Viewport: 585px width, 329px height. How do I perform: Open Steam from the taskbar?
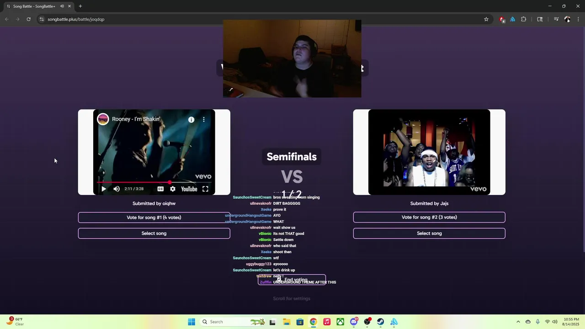click(x=380, y=322)
